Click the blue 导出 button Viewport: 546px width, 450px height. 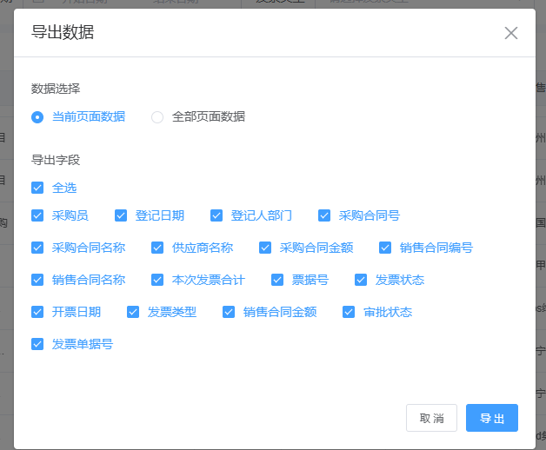point(491,418)
